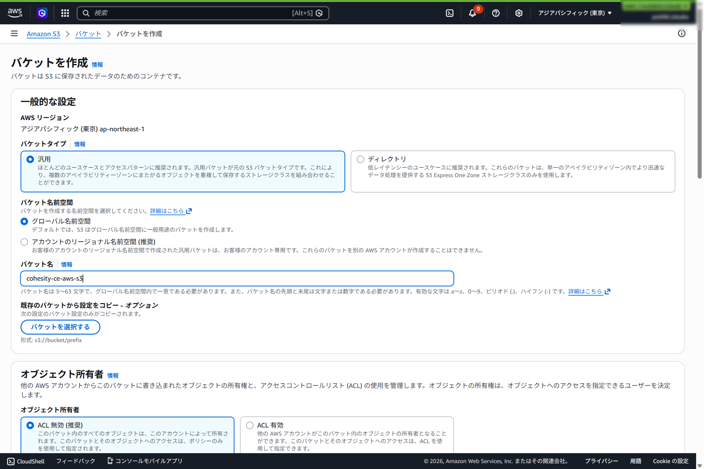This screenshot has width=704, height=469.
Task: Open the help question mark icon
Action: 496,13
